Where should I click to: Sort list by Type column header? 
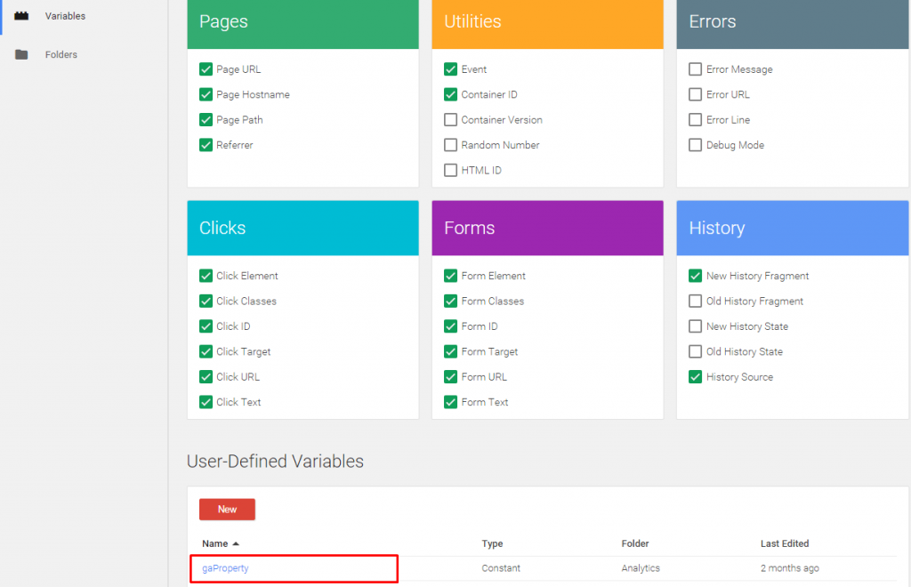[x=492, y=543]
